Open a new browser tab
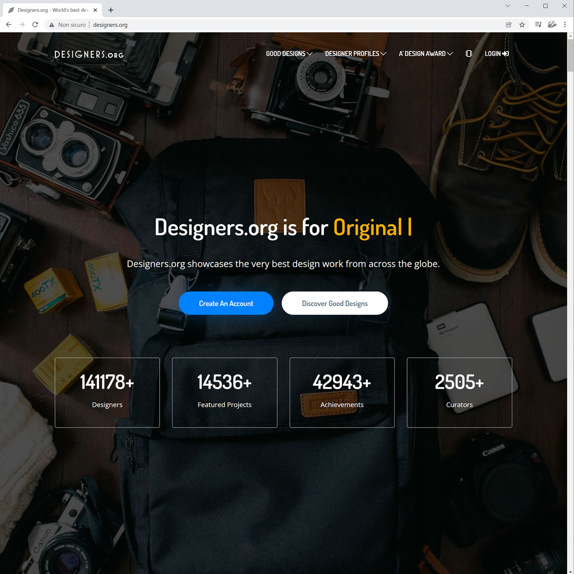Image resolution: width=574 pixels, height=574 pixels. [x=111, y=10]
